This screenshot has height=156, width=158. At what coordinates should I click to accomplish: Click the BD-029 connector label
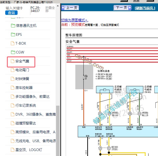pos(109,74)
